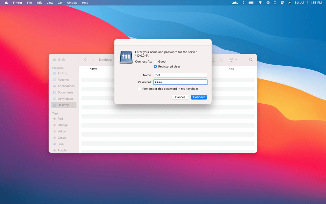The height and width of the screenshot is (204, 326).
Task: Click inside the Name input field
Action: [180, 75]
